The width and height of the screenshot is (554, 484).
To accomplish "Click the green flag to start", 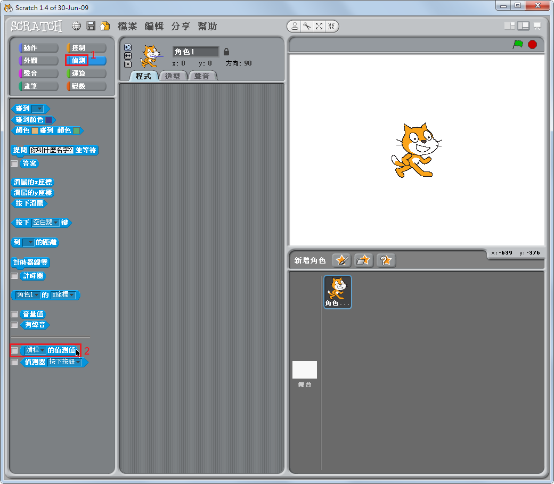I will pos(518,44).
